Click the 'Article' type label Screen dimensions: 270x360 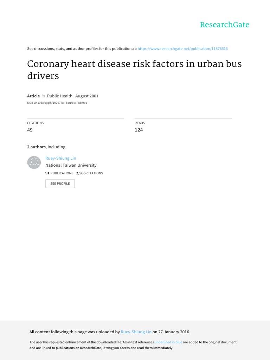coord(33,96)
